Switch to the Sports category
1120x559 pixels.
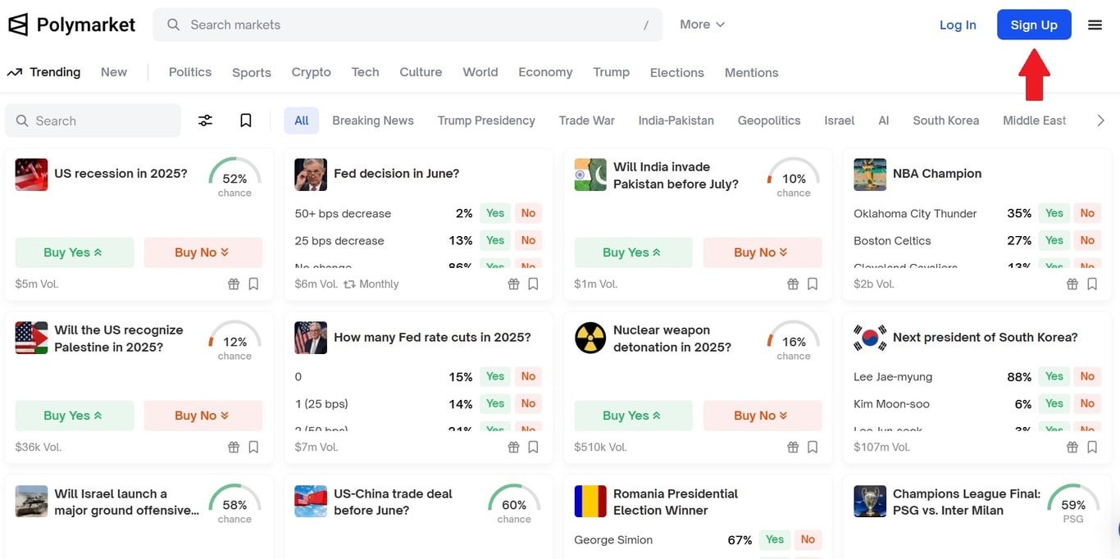[251, 72]
